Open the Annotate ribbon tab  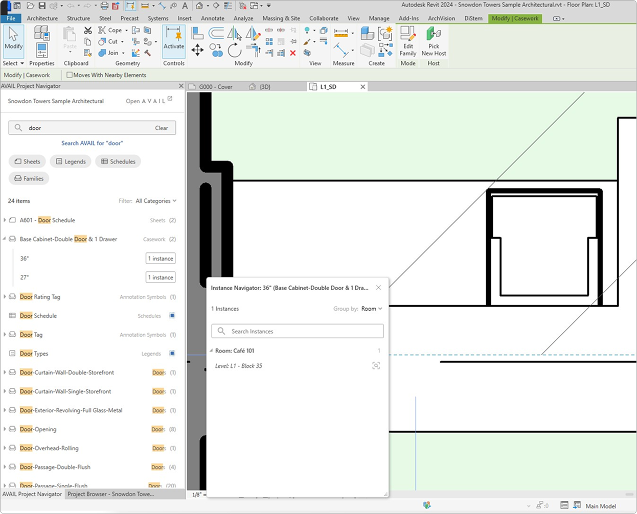(x=212, y=18)
